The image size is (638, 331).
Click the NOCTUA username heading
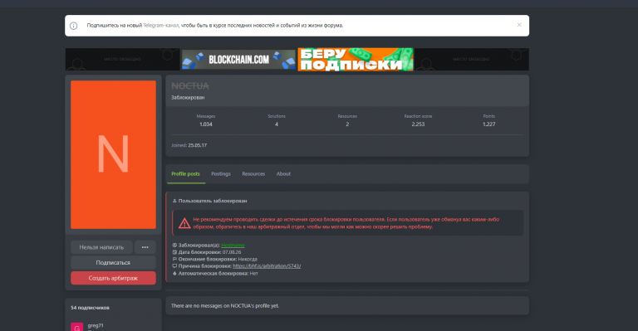coord(190,85)
